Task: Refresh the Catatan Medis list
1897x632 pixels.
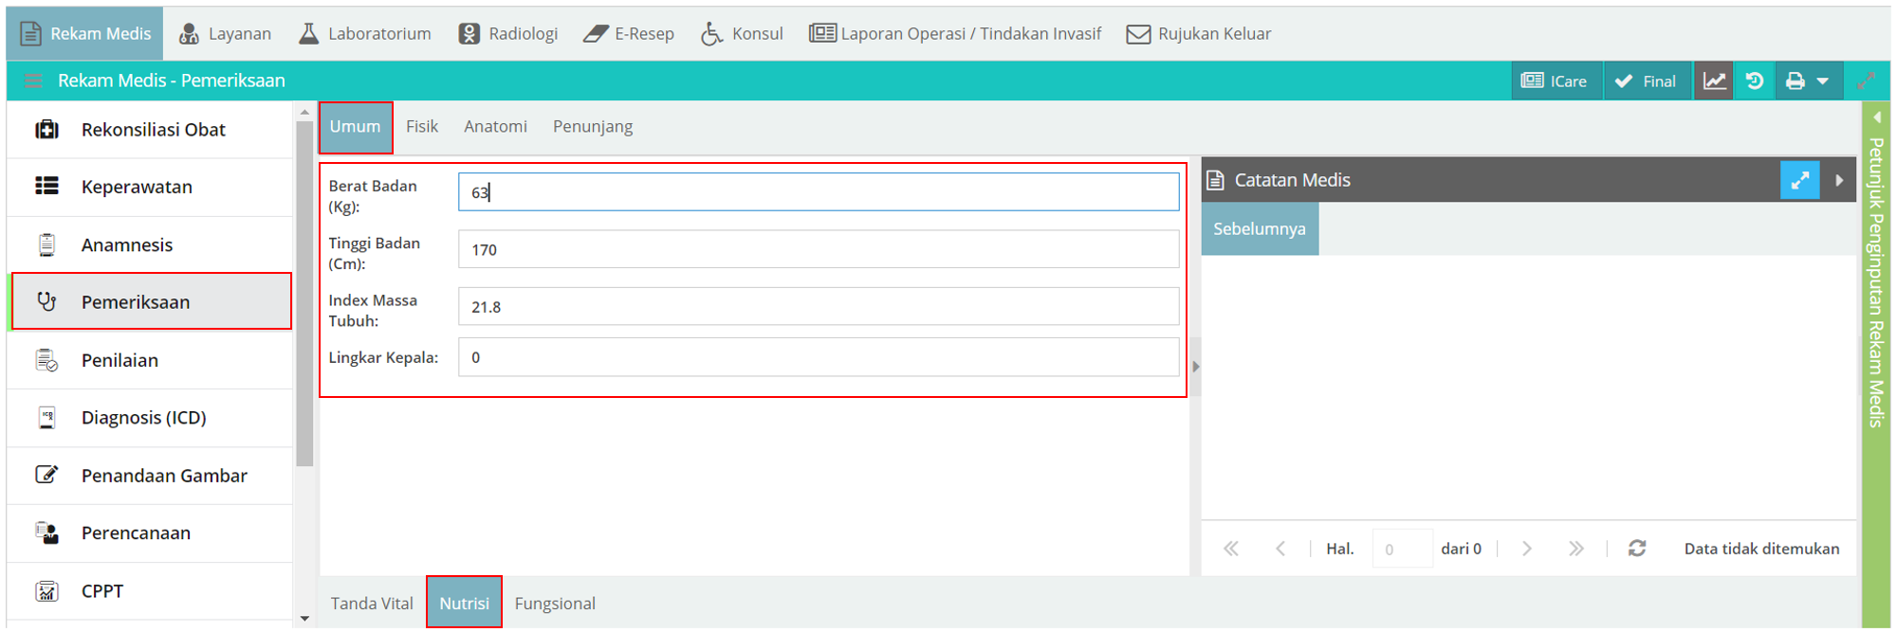Action: click(x=1637, y=549)
